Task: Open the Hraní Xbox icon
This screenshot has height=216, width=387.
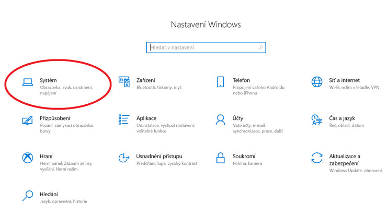Action: (28, 158)
